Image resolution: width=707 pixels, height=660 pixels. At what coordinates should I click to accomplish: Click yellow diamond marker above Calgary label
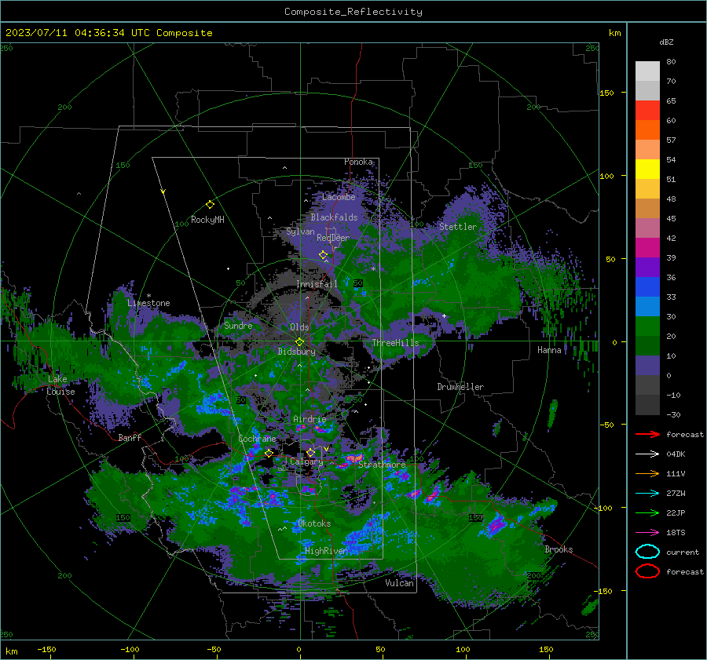(310, 452)
